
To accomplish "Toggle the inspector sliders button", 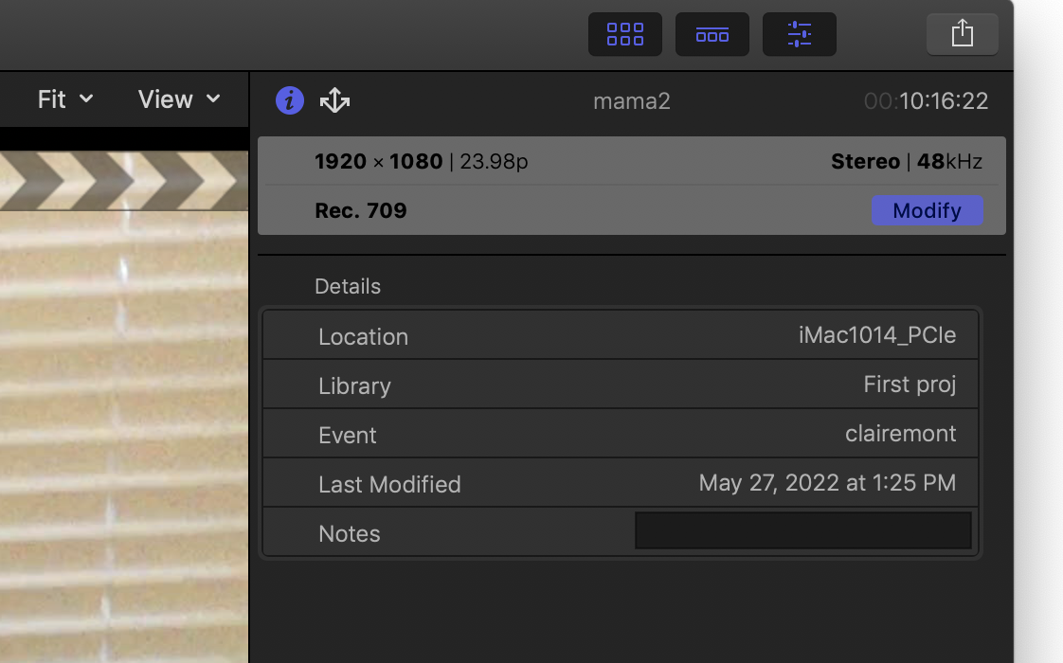I will coord(800,34).
